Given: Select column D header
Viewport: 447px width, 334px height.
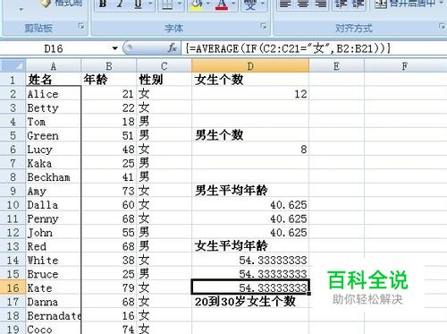Looking at the screenshot, I should 250,66.
